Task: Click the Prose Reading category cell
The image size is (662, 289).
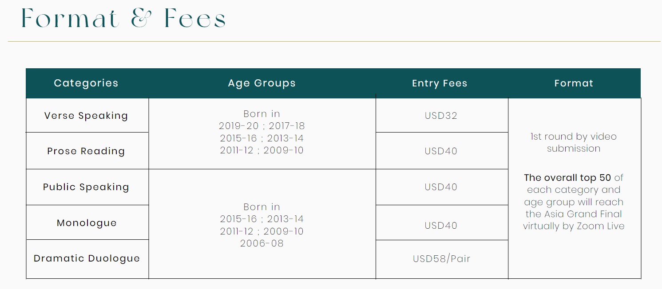Action: pos(87,151)
